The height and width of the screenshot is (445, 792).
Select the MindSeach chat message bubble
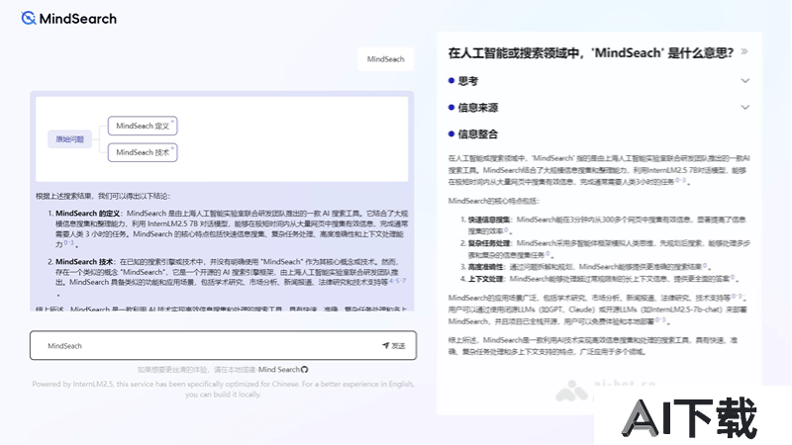point(385,59)
